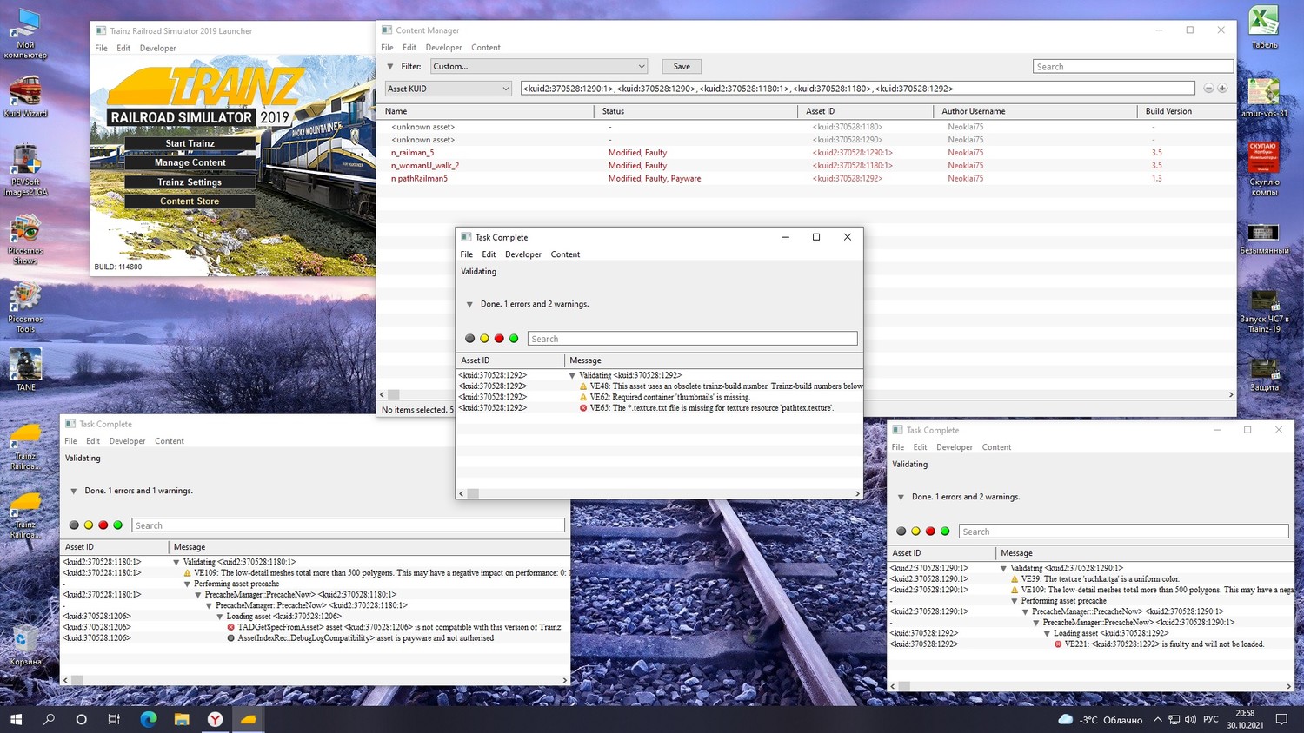Toggle grey filter dot in left Task Complete
The width and height of the screenshot is (1304, 733).
click(x=74, y=525)
